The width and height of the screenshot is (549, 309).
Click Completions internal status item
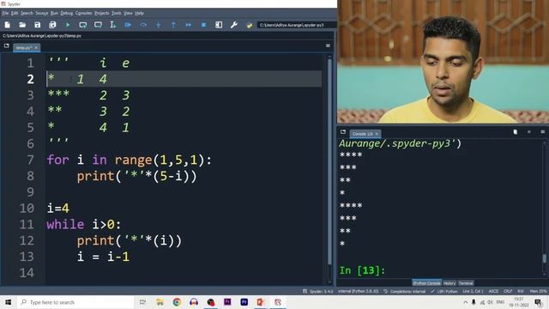(x=404, y=291)
